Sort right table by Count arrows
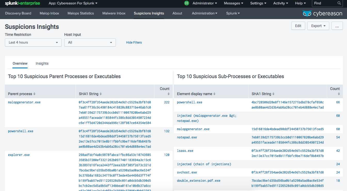The height and width of the screenshot is (191, 347). tap(339, 94)
